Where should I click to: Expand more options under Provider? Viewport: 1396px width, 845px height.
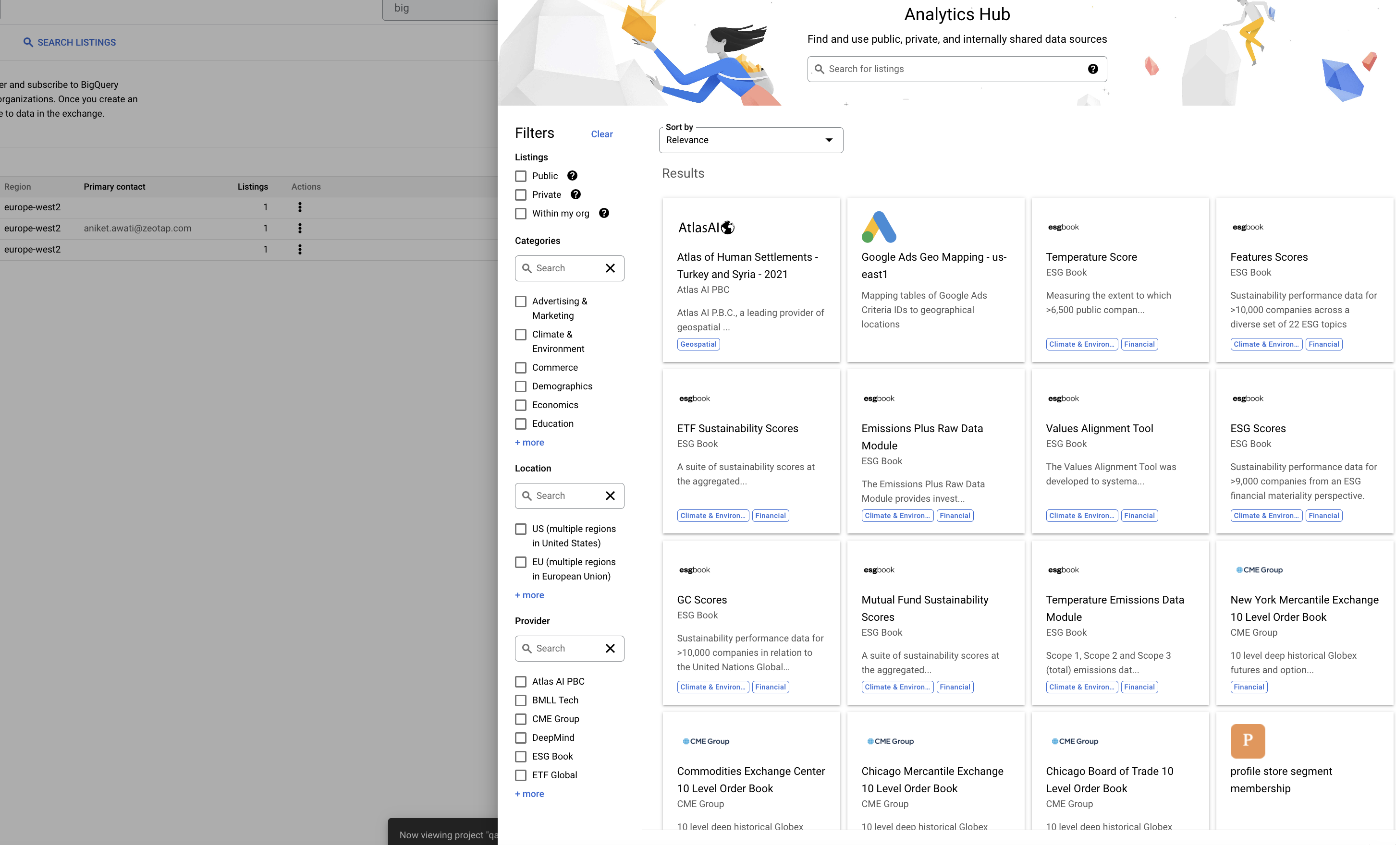(529, 794)
